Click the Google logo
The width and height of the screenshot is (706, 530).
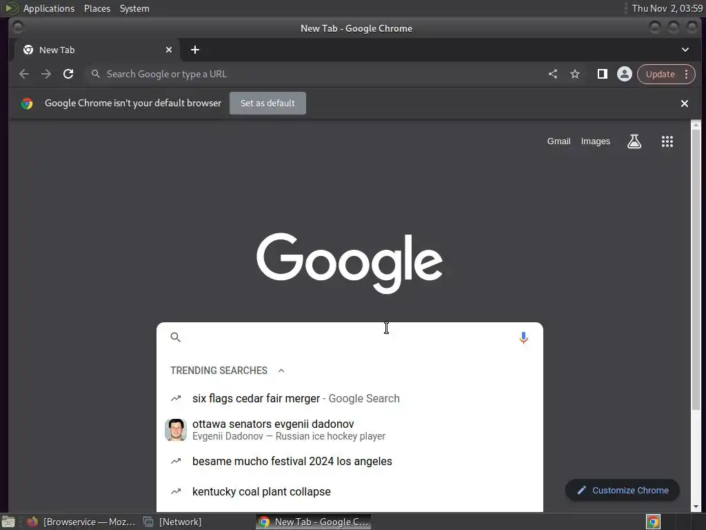point(350,263)
